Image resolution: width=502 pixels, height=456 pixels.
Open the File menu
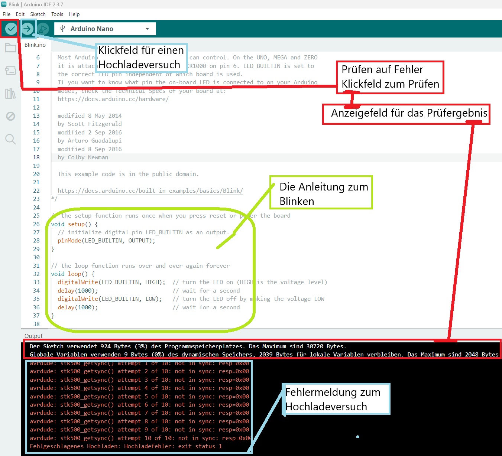tap(7, 14)
